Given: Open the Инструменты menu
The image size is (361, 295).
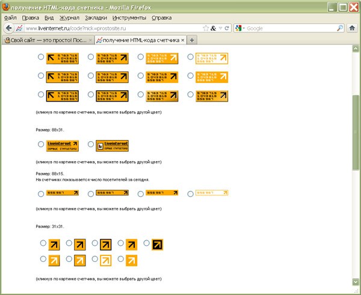Looking at the screenshot, I should click(x=129, y=17).
